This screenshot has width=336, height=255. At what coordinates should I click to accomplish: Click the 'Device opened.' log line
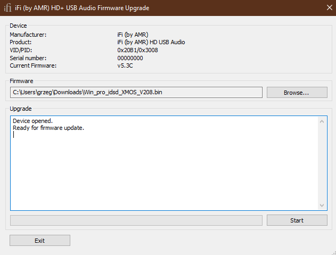click(x=32, y=121)
